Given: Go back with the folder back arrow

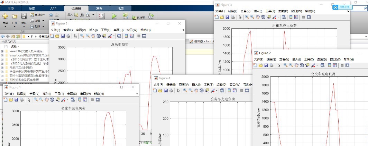Looking at the screenshot, I should [2, 36].
